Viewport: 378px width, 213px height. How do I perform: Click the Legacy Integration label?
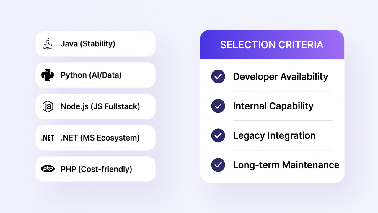274,135
